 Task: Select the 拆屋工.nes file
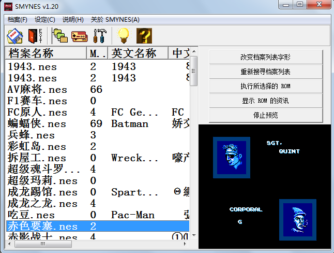pyautogui.click(x=98, y=158)
